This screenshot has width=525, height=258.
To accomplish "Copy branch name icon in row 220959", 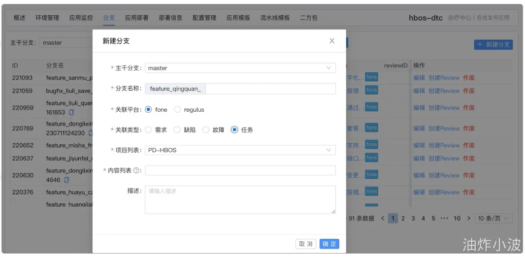I will (x=71, y=112).
